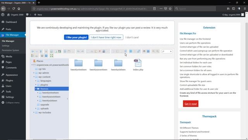Open a new browser tab

point(39,3)
